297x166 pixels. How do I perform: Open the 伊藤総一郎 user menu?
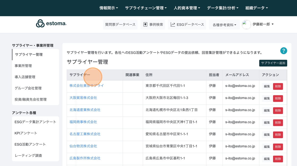pyautogui.click(x=263, y=24)
